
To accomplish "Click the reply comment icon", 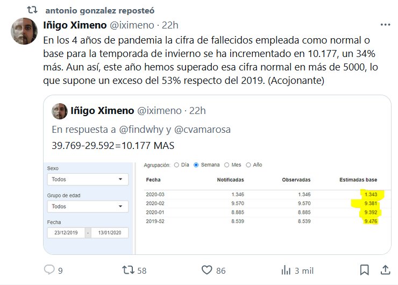I will coord(49,270).
